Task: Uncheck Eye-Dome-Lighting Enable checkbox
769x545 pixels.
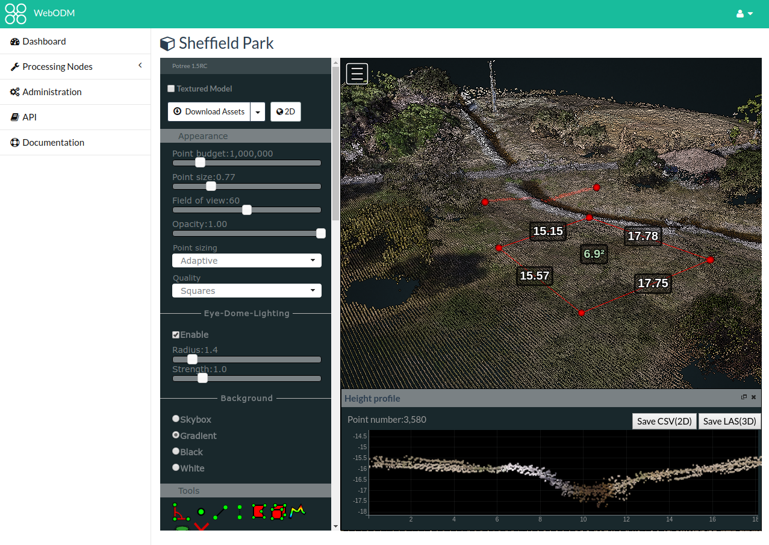Action: (x=176, y=335)
